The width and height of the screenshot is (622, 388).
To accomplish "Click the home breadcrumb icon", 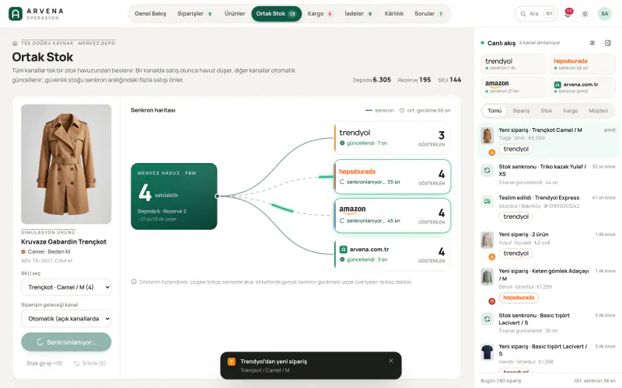I will [x=15, y=43].
